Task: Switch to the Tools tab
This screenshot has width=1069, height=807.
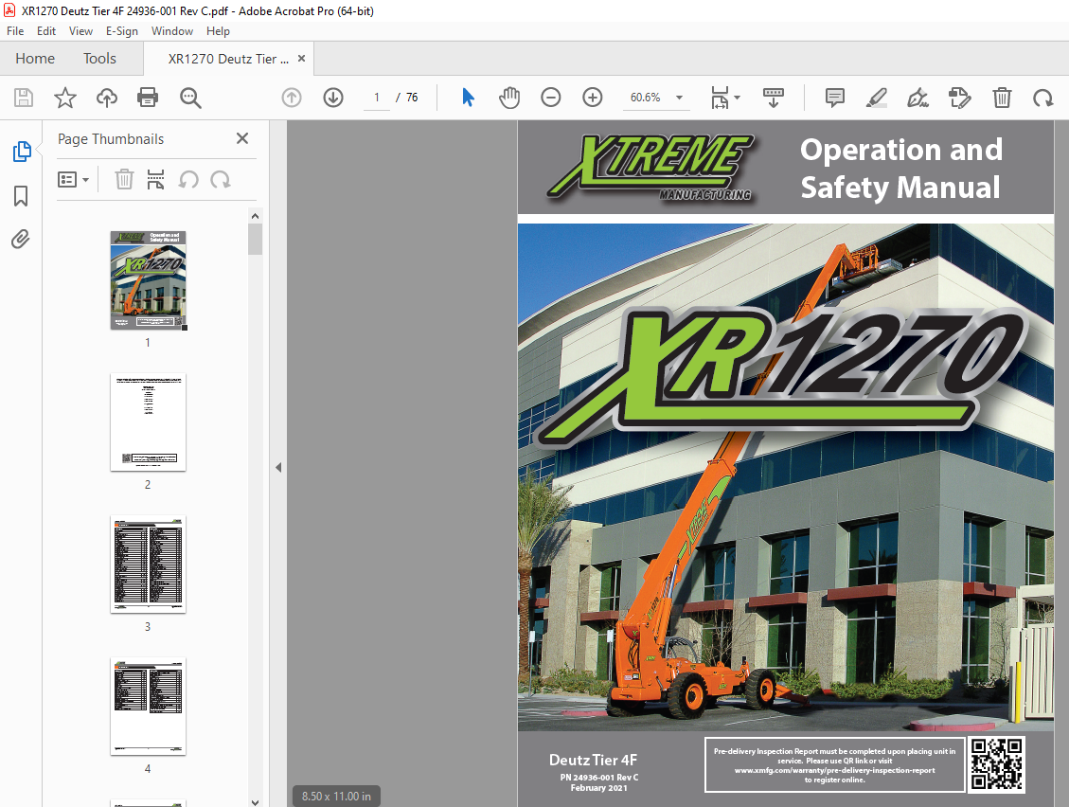Action: 99,59
